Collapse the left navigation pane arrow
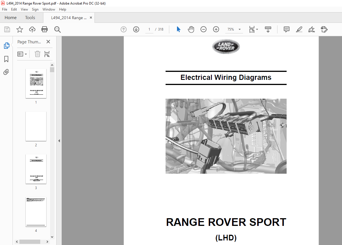 click(59, 141)
